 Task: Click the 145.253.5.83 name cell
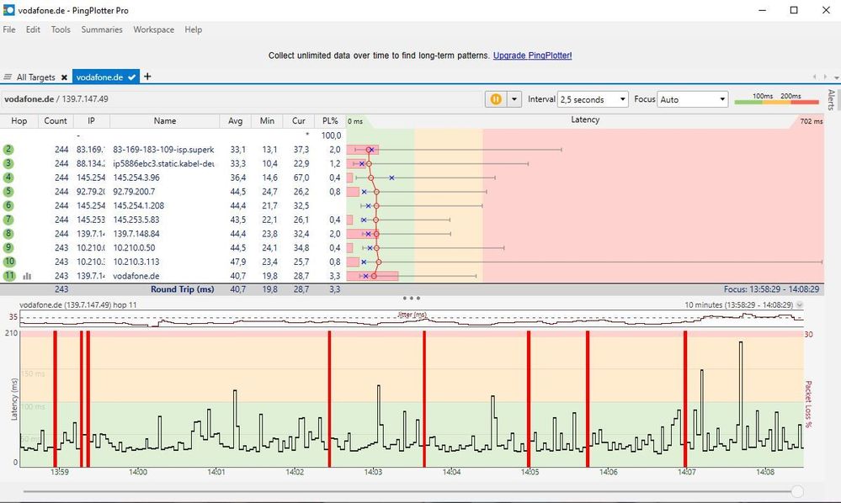click(x=136, y=220)
